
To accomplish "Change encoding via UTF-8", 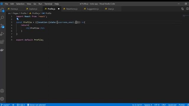I will [157, 105].
